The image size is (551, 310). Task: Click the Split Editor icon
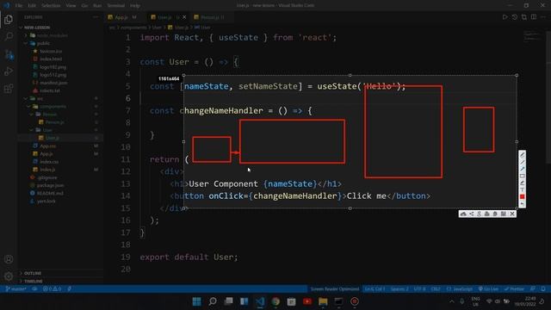[534, 17]
